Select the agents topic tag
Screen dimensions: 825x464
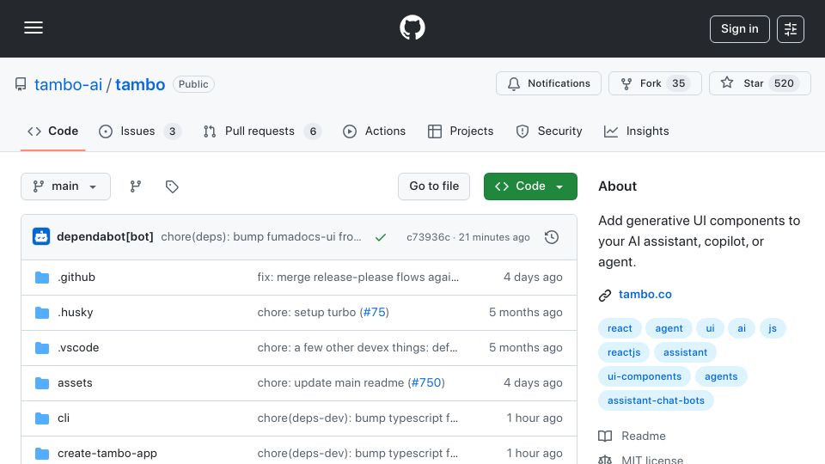point(721,376)
